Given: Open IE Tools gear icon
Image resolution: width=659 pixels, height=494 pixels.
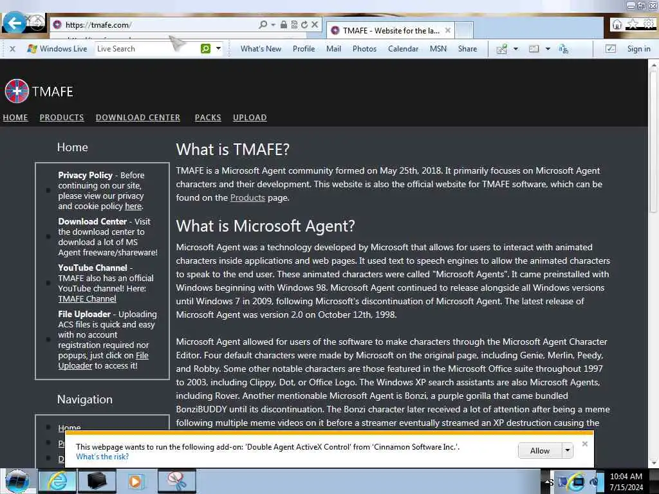Looking at the screenshot, I should click(x=649, y=24).
